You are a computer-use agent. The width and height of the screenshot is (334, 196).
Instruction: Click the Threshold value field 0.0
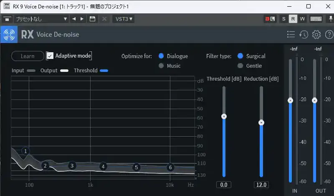[x=224, y=185]
